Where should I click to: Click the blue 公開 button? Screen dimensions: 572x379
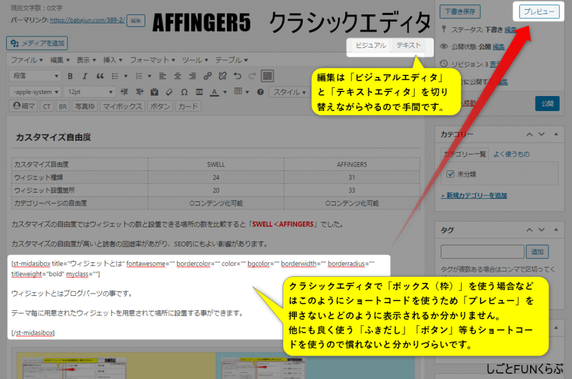point(547,103)
